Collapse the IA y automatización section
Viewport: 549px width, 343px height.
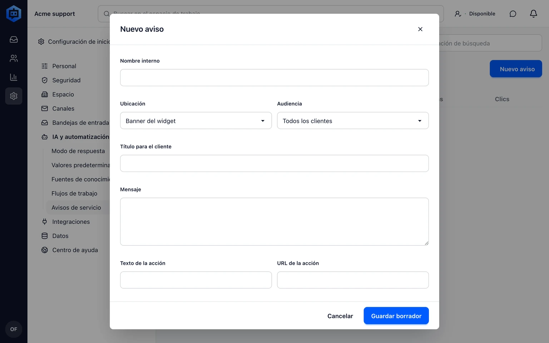pos(80,137)
